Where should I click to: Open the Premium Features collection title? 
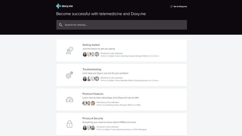point(93,94)
